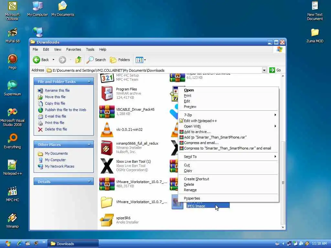Go back with the Back toolbar button

[x=41, y=60]
